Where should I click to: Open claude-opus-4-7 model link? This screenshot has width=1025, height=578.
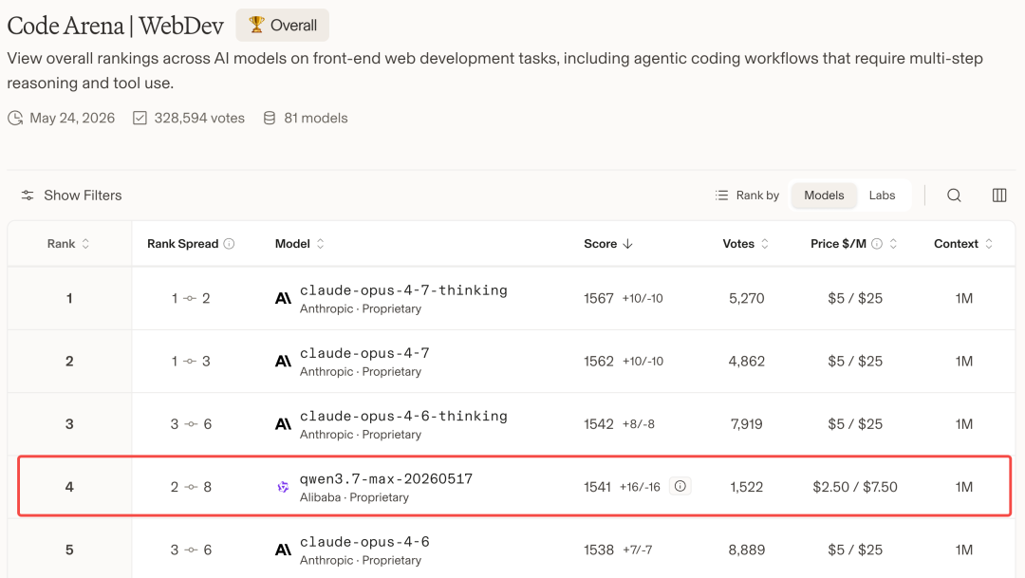click(364, 354)
